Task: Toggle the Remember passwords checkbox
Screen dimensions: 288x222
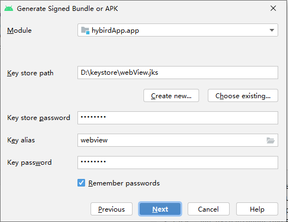Action: tap(81, 183)
